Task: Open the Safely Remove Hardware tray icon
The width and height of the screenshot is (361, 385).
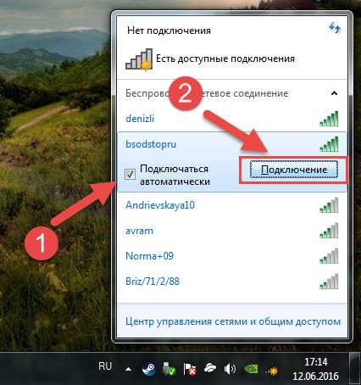Action: (x=169, y=369)
